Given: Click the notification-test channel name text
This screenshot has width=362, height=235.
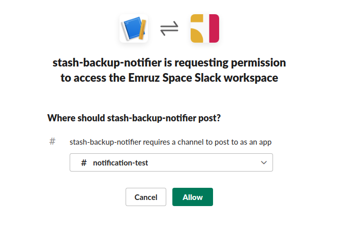Looking at the screenshot, I should (x=120, y=163).
